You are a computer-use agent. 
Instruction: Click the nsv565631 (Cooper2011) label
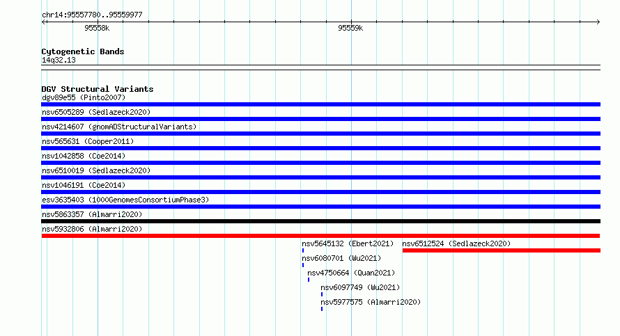point(88,141)
